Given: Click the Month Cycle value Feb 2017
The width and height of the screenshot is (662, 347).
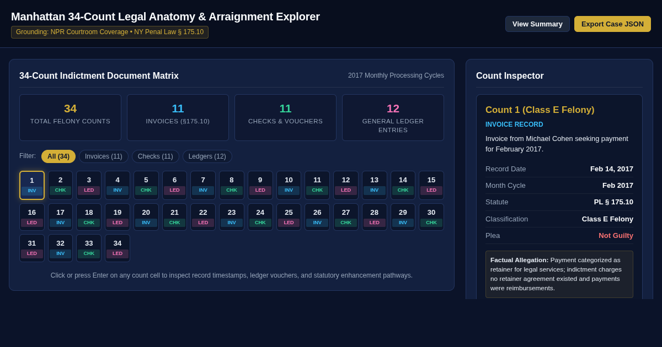Looking at the screenshot, I should (618, 185).
